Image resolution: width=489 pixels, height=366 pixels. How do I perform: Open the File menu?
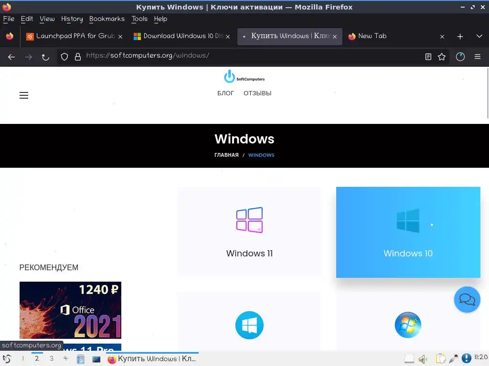click(9, 19)
